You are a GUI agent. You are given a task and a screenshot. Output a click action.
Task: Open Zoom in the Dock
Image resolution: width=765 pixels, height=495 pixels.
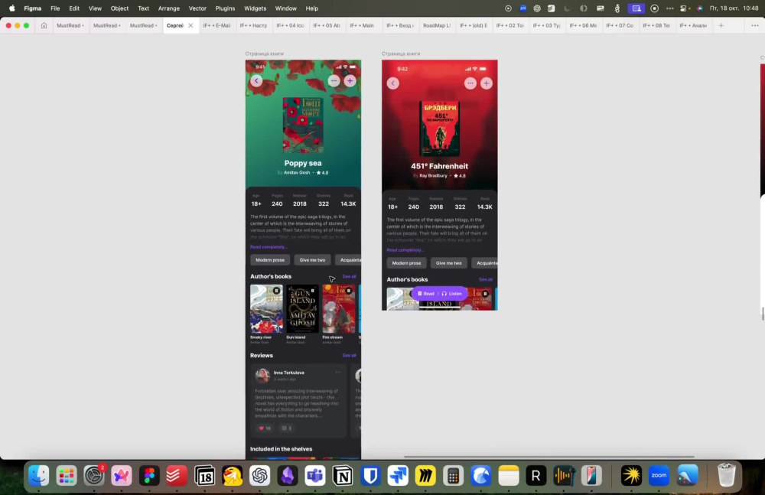point(659,475)
